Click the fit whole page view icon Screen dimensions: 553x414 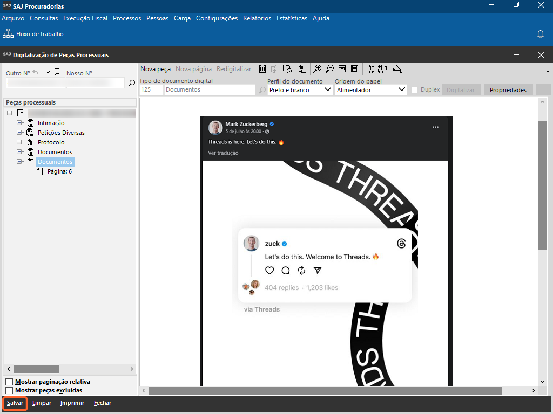[x=354, y=69]
